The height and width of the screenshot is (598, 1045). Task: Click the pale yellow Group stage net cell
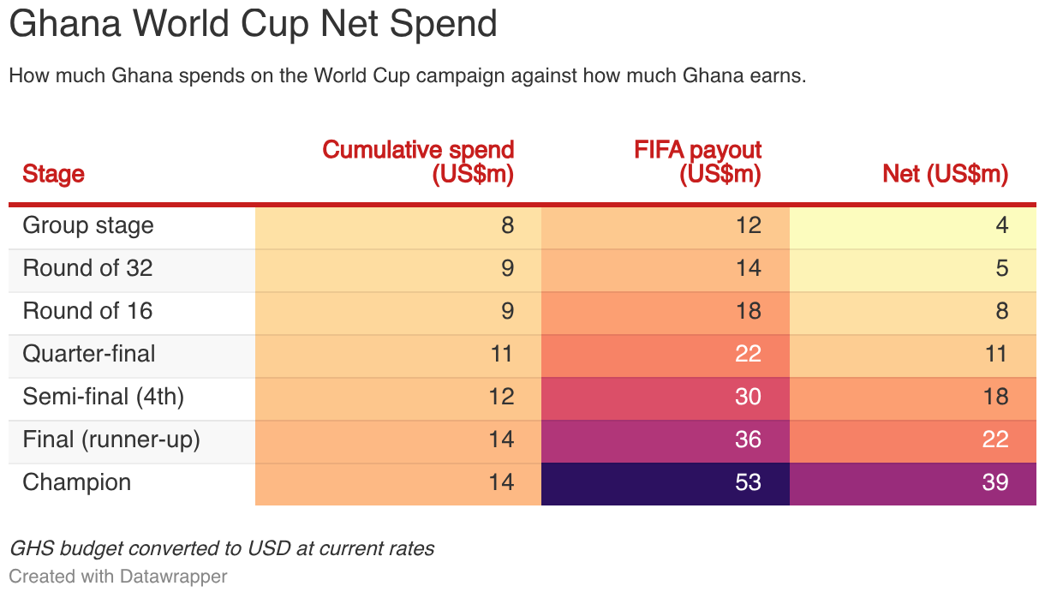coord(913,228)
